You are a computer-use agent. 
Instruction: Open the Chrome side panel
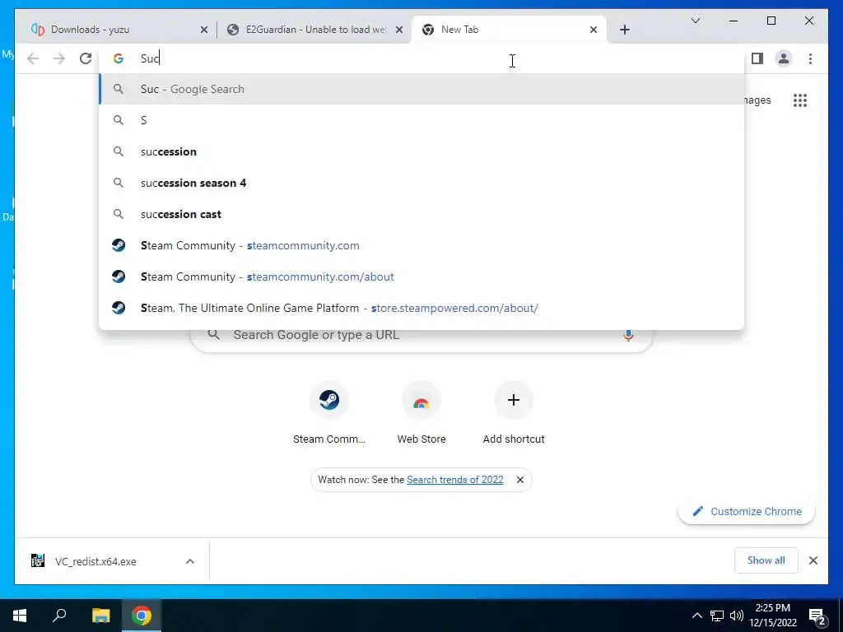pos(757,58)
